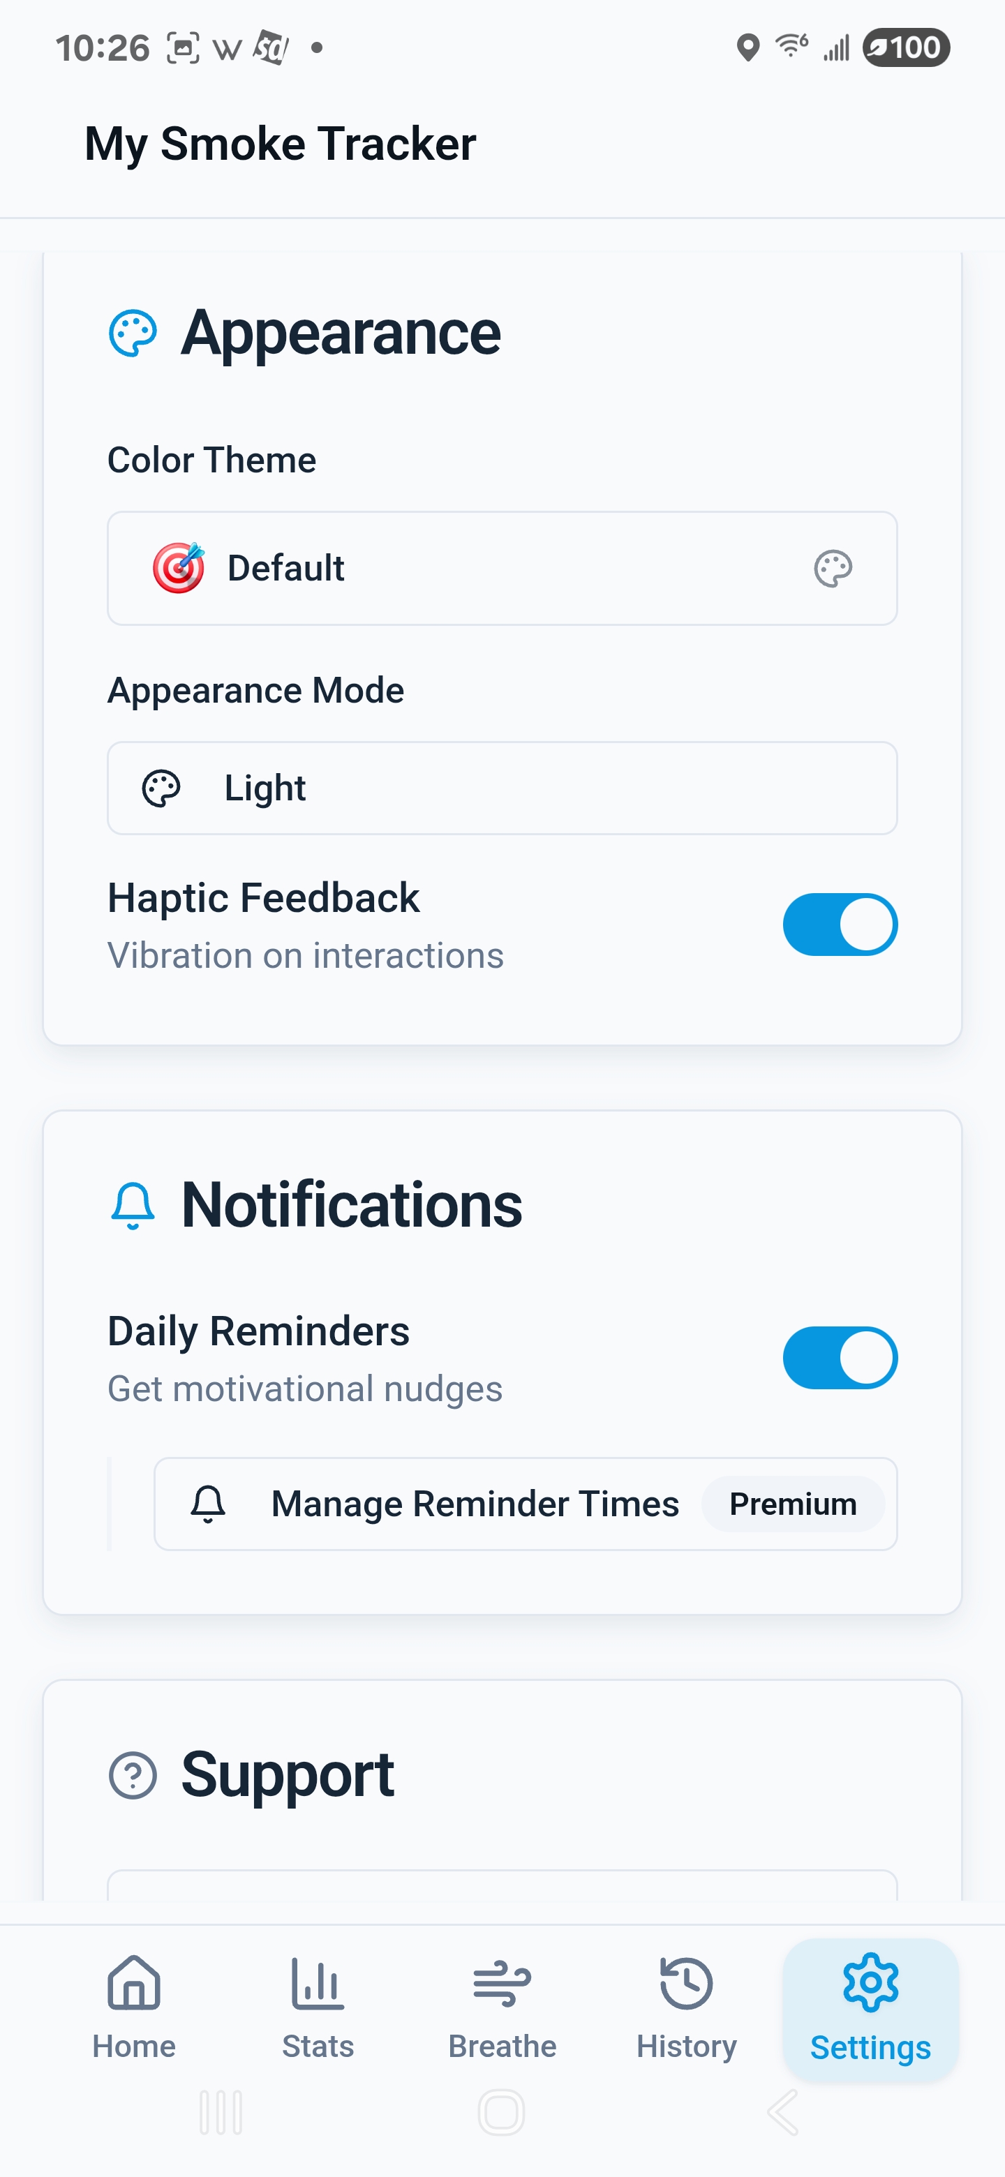Disable the Haptic Feedback toggle
This screenshot has height=2177, width=1005.
pyautogui.click(x=840, y=925)
